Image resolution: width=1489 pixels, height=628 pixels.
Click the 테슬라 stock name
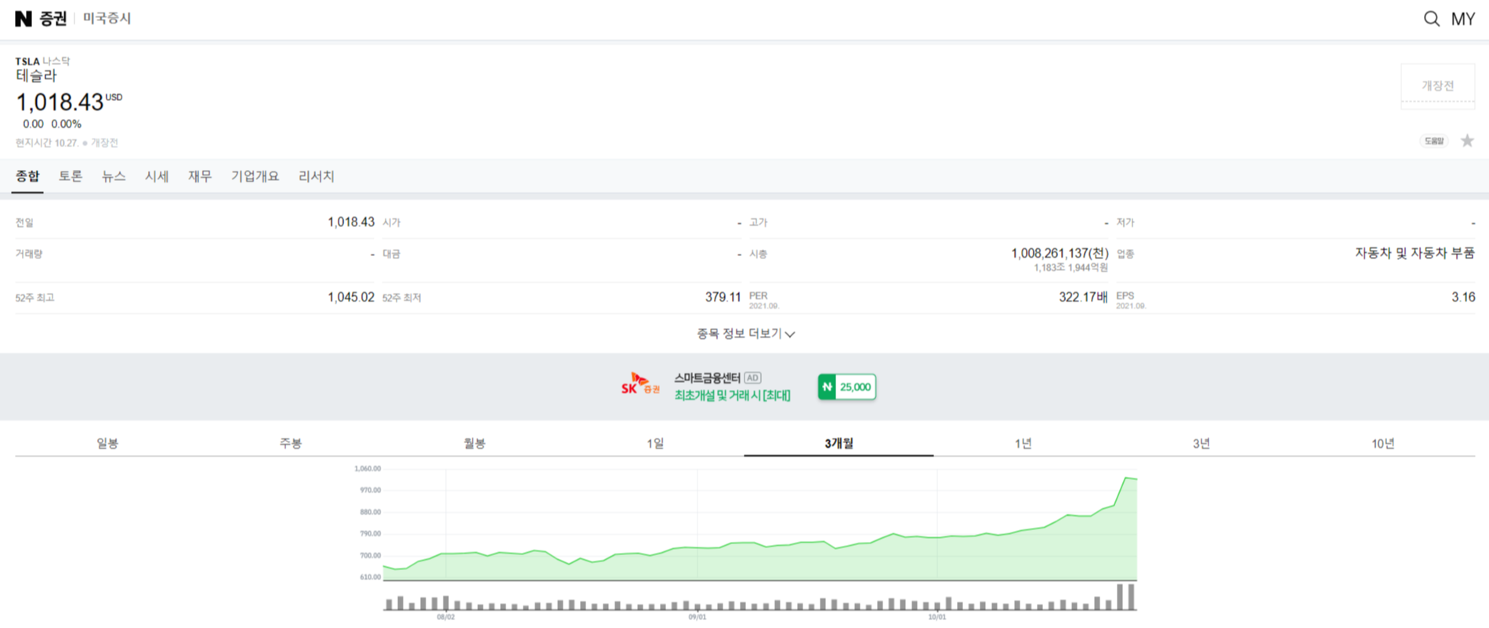click(36, 76)
